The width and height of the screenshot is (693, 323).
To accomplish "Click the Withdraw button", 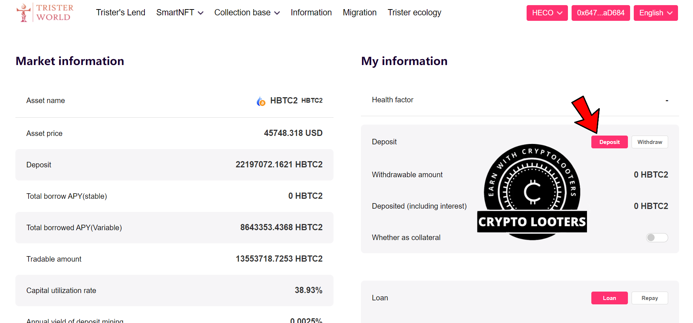I will pos(649,142).
